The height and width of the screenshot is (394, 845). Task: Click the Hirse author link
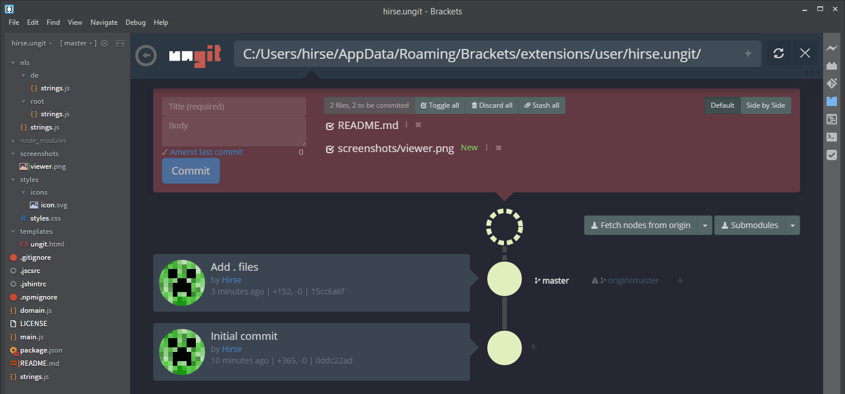(232, 279)
